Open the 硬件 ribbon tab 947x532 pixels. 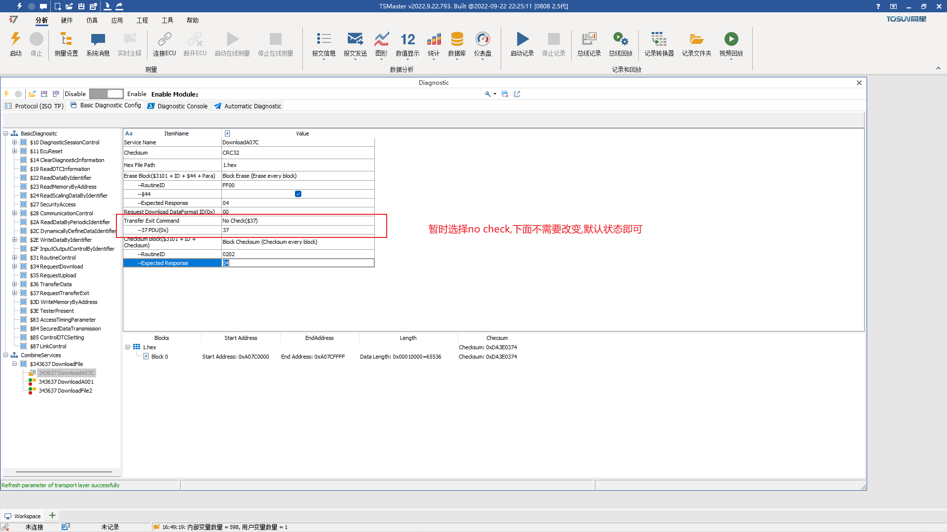(67, 20)
